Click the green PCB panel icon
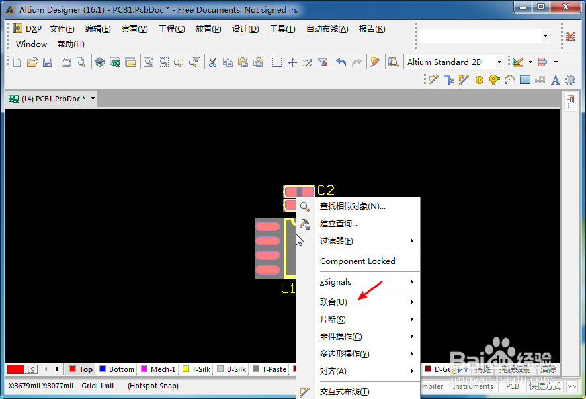Screen dimensions: 586x399 coord(115,62)
